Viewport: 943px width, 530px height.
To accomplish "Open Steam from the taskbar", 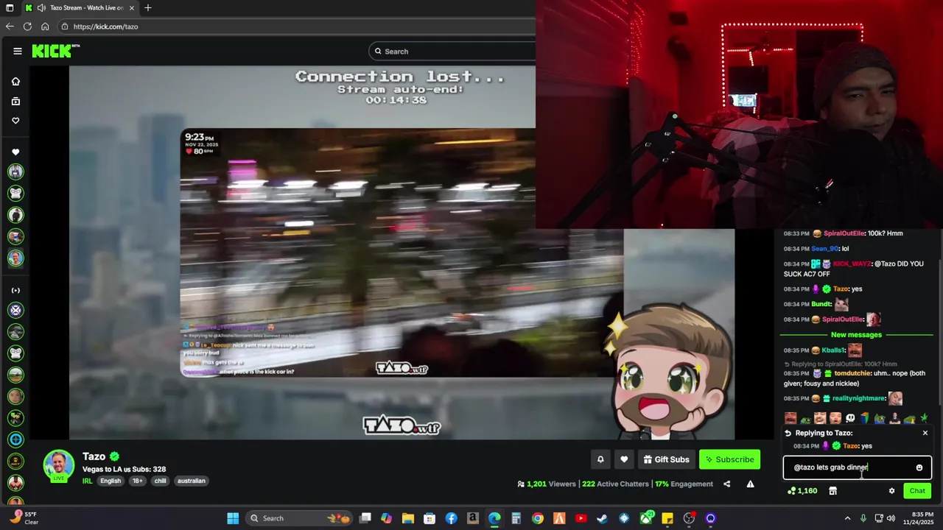I will (603, 518).
